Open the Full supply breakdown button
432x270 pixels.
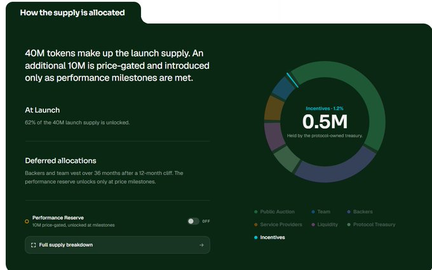pyautogui.click(x=118, y=245)
